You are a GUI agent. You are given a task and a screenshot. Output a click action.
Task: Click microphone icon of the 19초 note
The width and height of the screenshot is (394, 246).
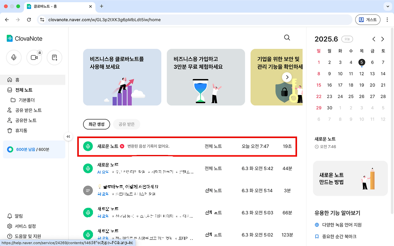(88, 146)
